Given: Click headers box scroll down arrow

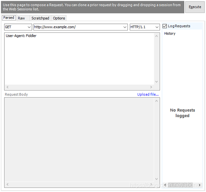Looking at the screenshot, I should (x=157, y=81).
